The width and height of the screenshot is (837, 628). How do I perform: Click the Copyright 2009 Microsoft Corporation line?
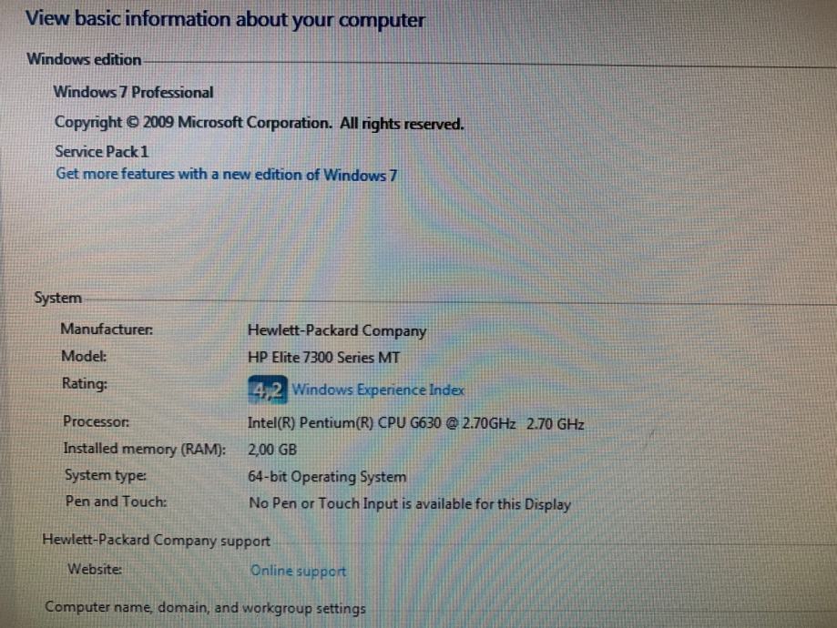click(x=260, y=123)
